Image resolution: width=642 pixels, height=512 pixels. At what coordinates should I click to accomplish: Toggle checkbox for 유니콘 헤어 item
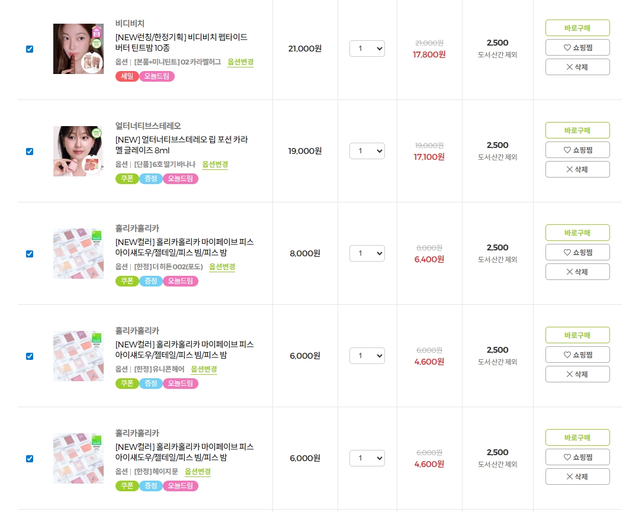[x=30, y=356]
